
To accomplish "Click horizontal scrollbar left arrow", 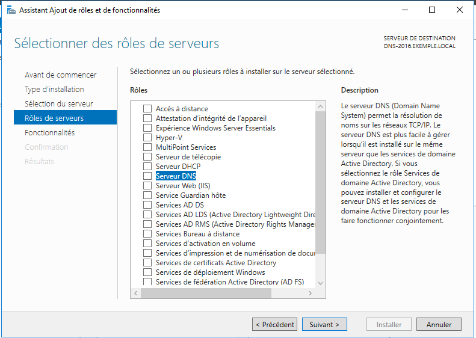I will point(135,293).
